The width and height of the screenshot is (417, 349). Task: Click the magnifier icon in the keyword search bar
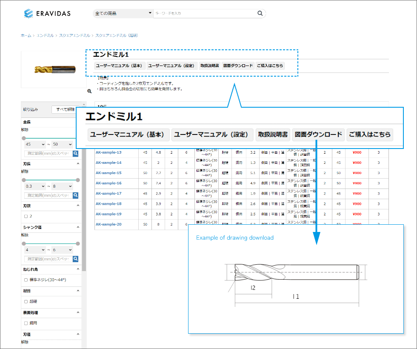click(260, 13)
